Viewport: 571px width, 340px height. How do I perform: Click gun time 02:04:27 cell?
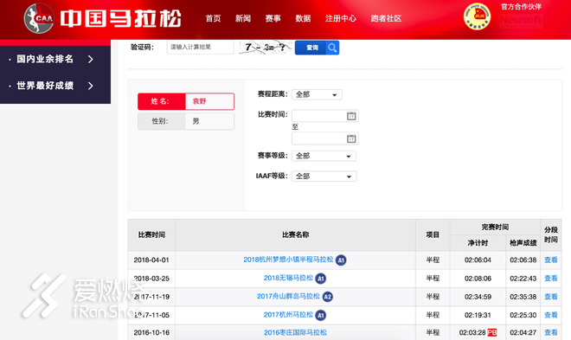pyautogui.click(x=523, y=332)
